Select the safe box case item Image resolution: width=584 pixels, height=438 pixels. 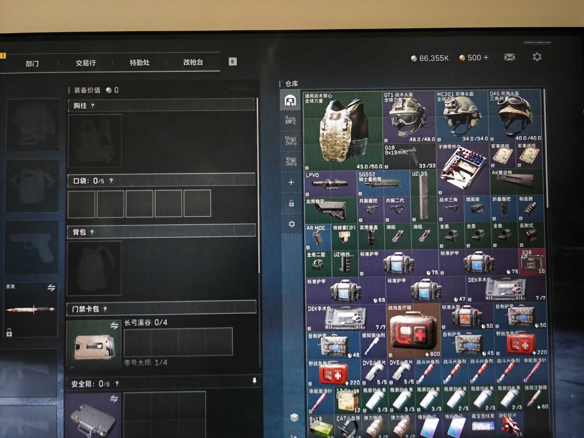[x=93, y=415]
